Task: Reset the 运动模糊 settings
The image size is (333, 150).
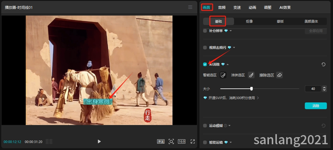Action: (323, 126)
